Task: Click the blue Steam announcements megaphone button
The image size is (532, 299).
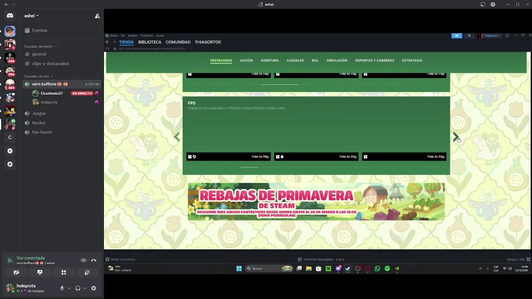Action: (457, 36)
